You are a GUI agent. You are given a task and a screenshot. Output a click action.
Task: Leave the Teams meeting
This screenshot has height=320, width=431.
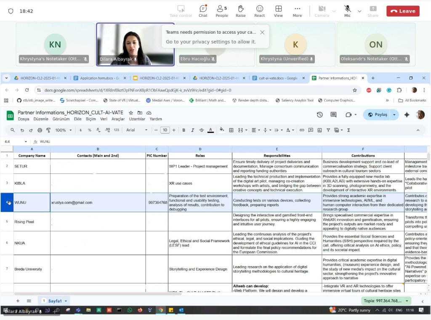click(403, 11)
